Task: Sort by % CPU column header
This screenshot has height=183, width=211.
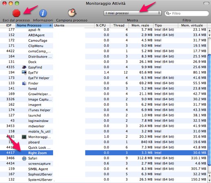Action: pyautogui.click(x=102, y=25)
